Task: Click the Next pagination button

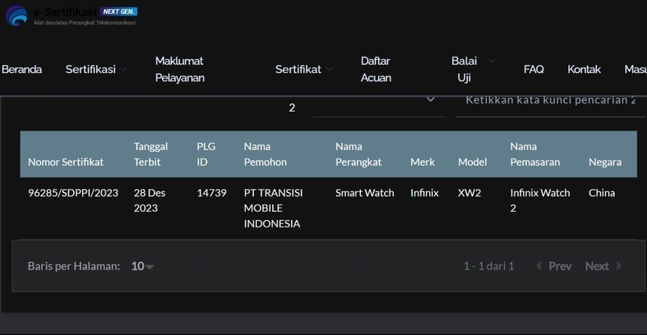Action: tap(596, 266)
